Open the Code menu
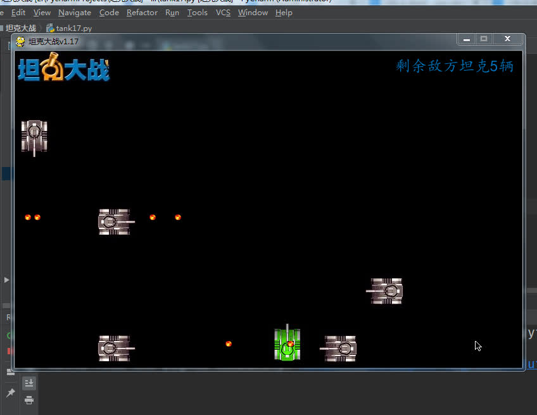The width and height of the screenshot is (537, 415). tap(109, 13)
